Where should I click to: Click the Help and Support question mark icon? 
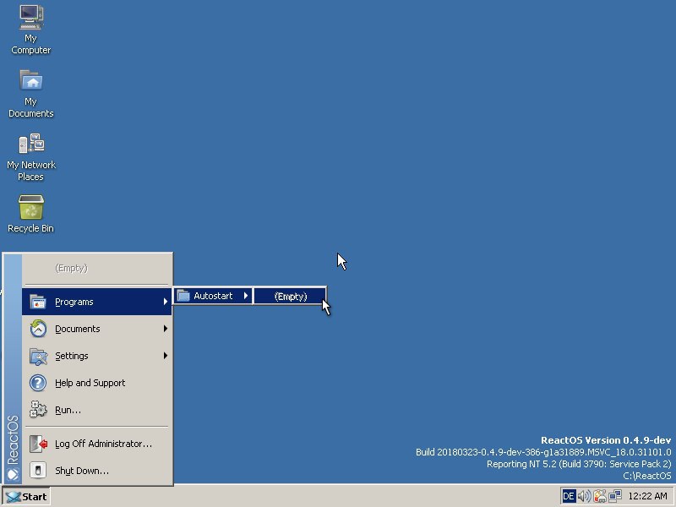click(x=38, y=383)
